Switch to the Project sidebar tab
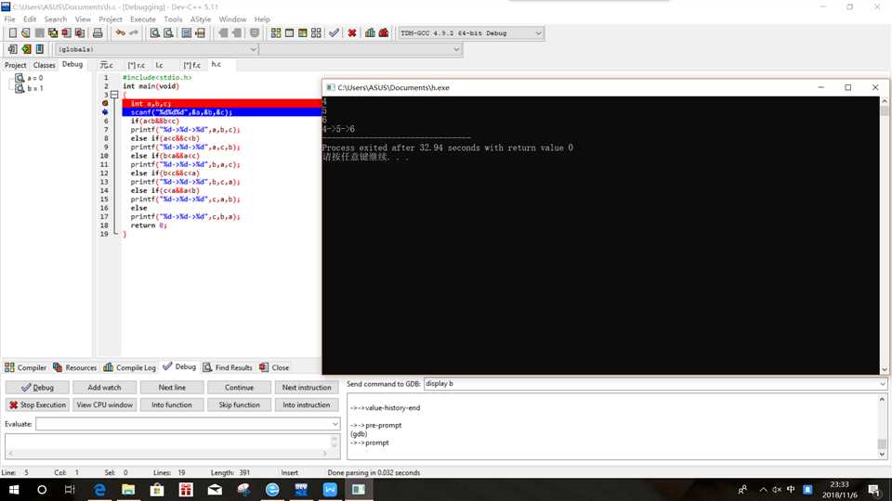The height and width of the screenshot is (501, 892). coord(16,65)
